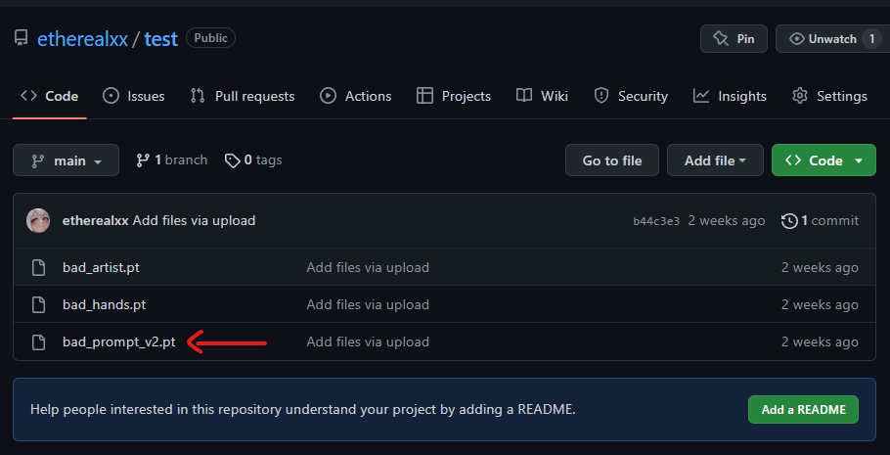Click the etherealxx avatar thumbnail
The width and height of the screenshot is (890, 455).
[38, 221]
